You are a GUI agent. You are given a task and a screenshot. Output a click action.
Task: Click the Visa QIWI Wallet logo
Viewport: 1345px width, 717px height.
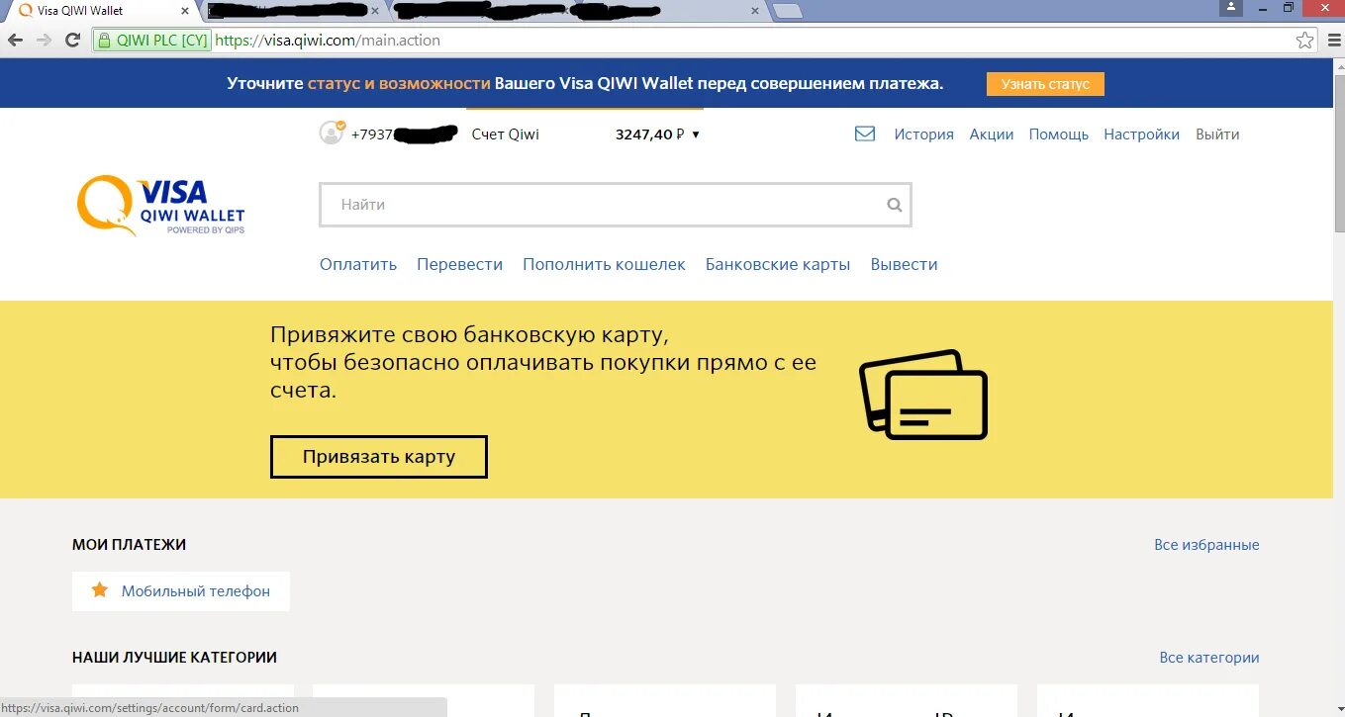160,206
